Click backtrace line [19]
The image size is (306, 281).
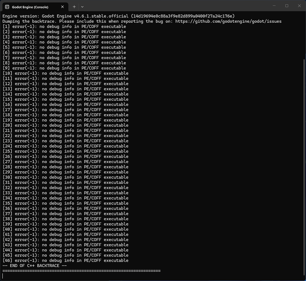pos(65,120)
